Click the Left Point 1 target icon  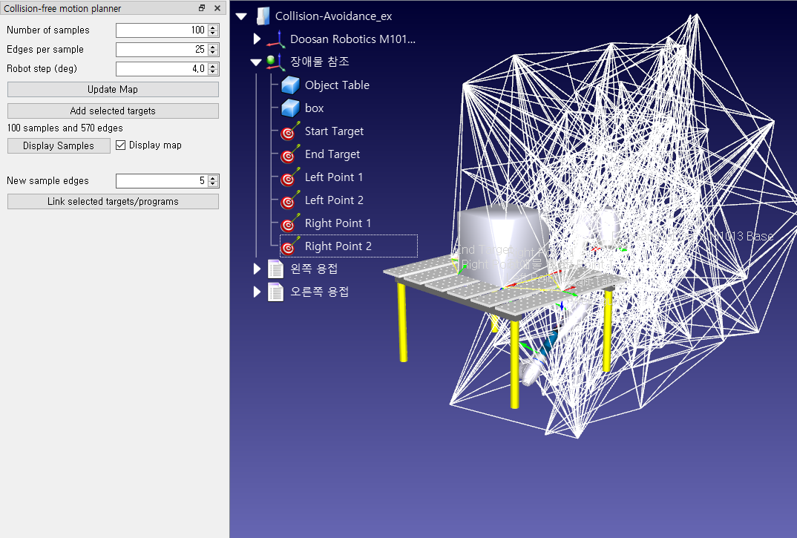tap(290, 177)
